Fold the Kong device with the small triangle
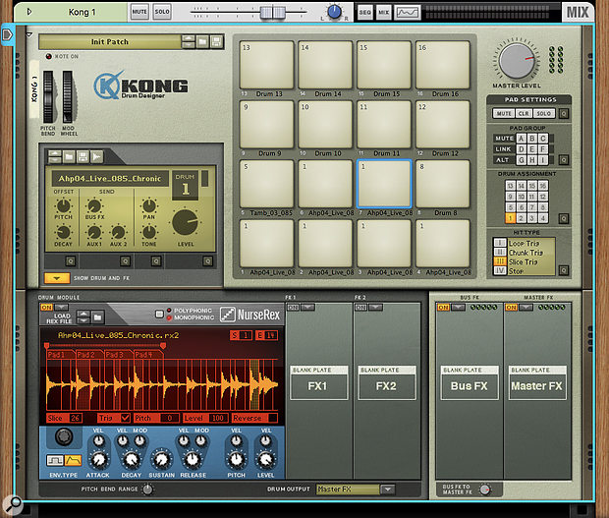 [29, 35]
